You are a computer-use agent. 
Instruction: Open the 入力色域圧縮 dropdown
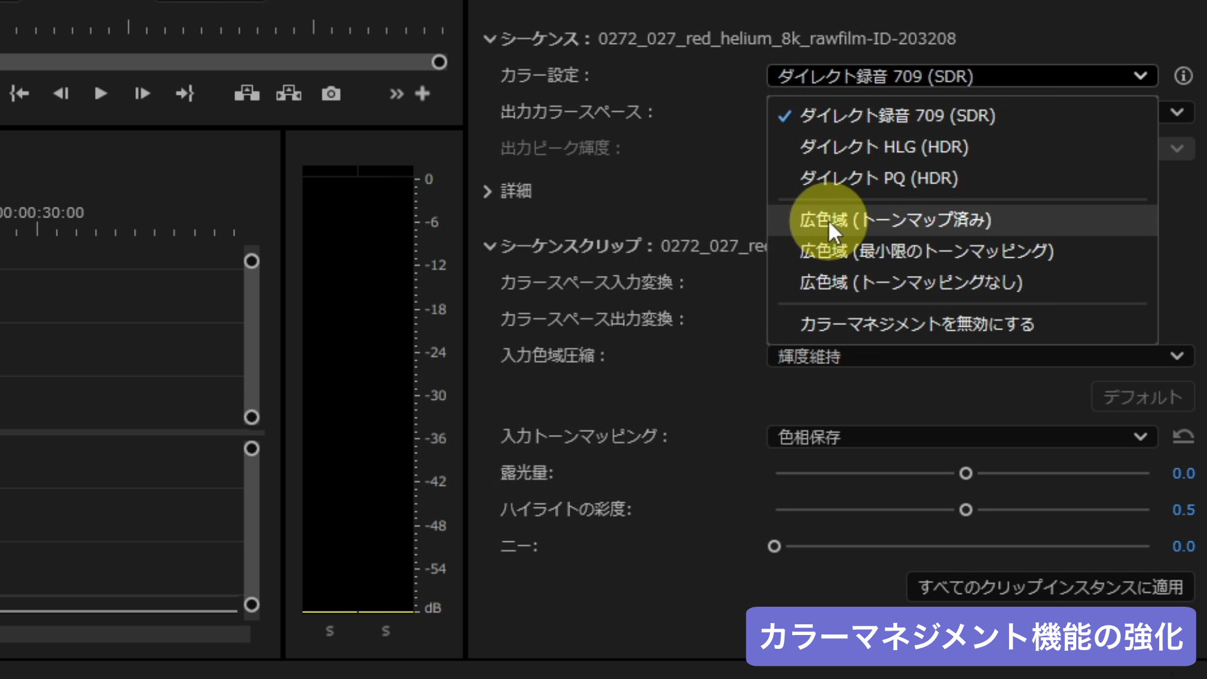pos(981,356)
